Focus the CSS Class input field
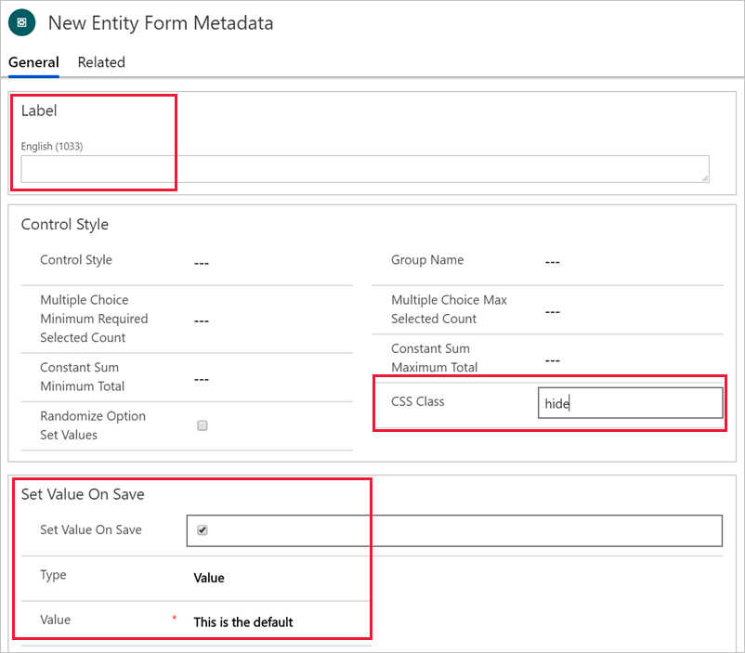 click(630, 403)
